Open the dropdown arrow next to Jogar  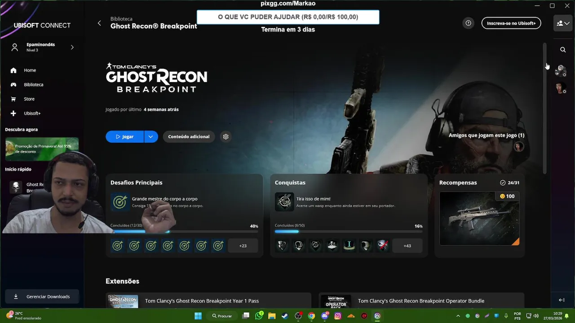click(x=151, y=136)
